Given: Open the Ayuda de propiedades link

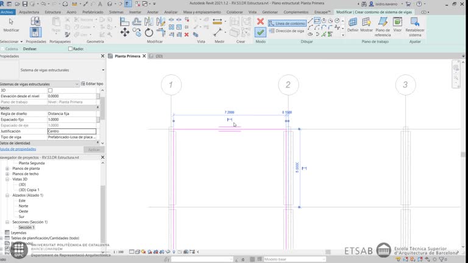Looking at the screenshot, I should pyautogui.click(x=18, y=149).
